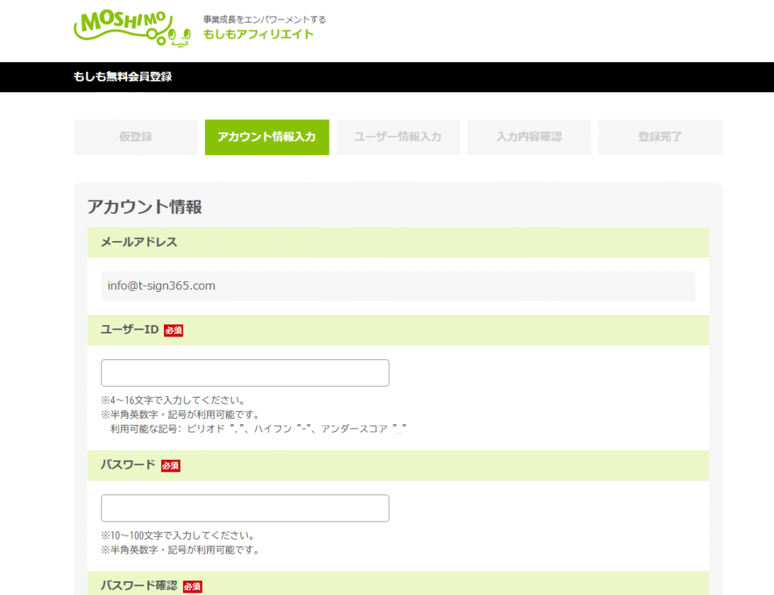The image size is (774, 595).
Task: Click the MOSHIMO logo
Action: pos(132,29)
